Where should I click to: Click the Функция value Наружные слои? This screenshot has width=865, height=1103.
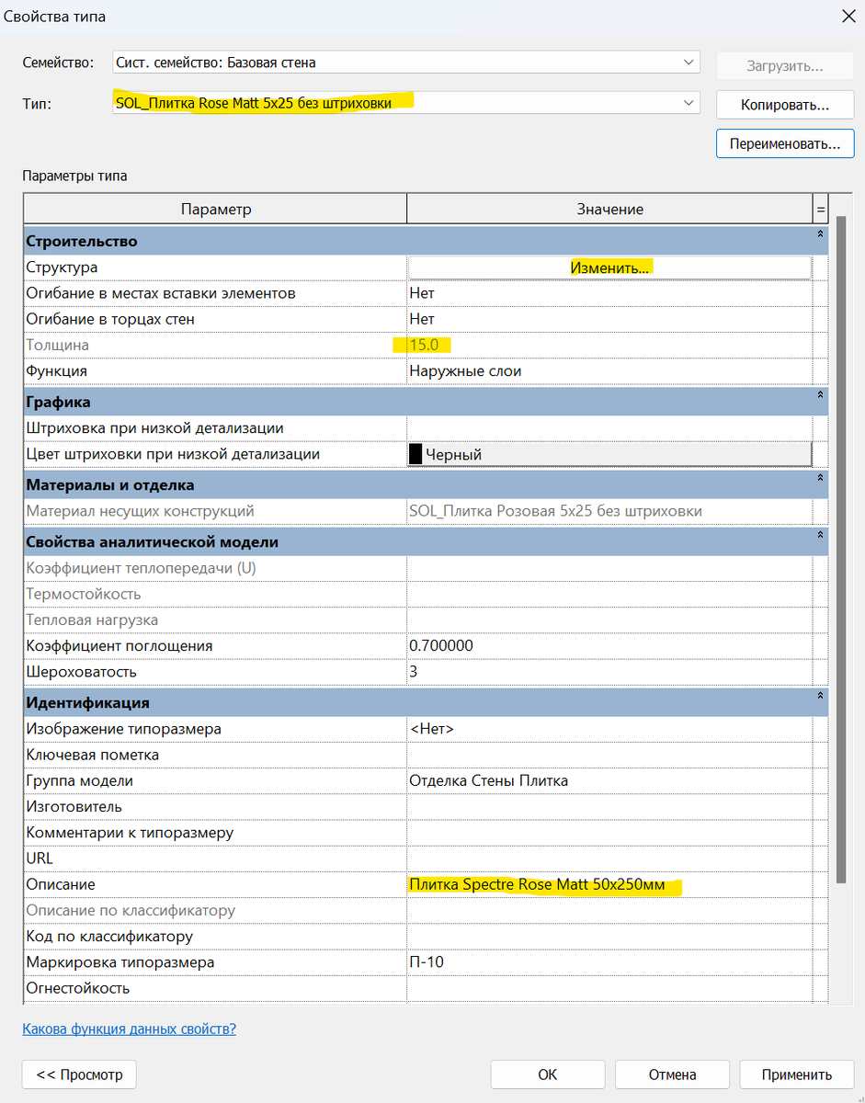(609, 371)
